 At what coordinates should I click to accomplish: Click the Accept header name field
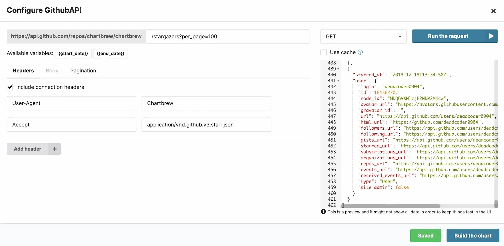pyautogui.click(x=71, y=125)
